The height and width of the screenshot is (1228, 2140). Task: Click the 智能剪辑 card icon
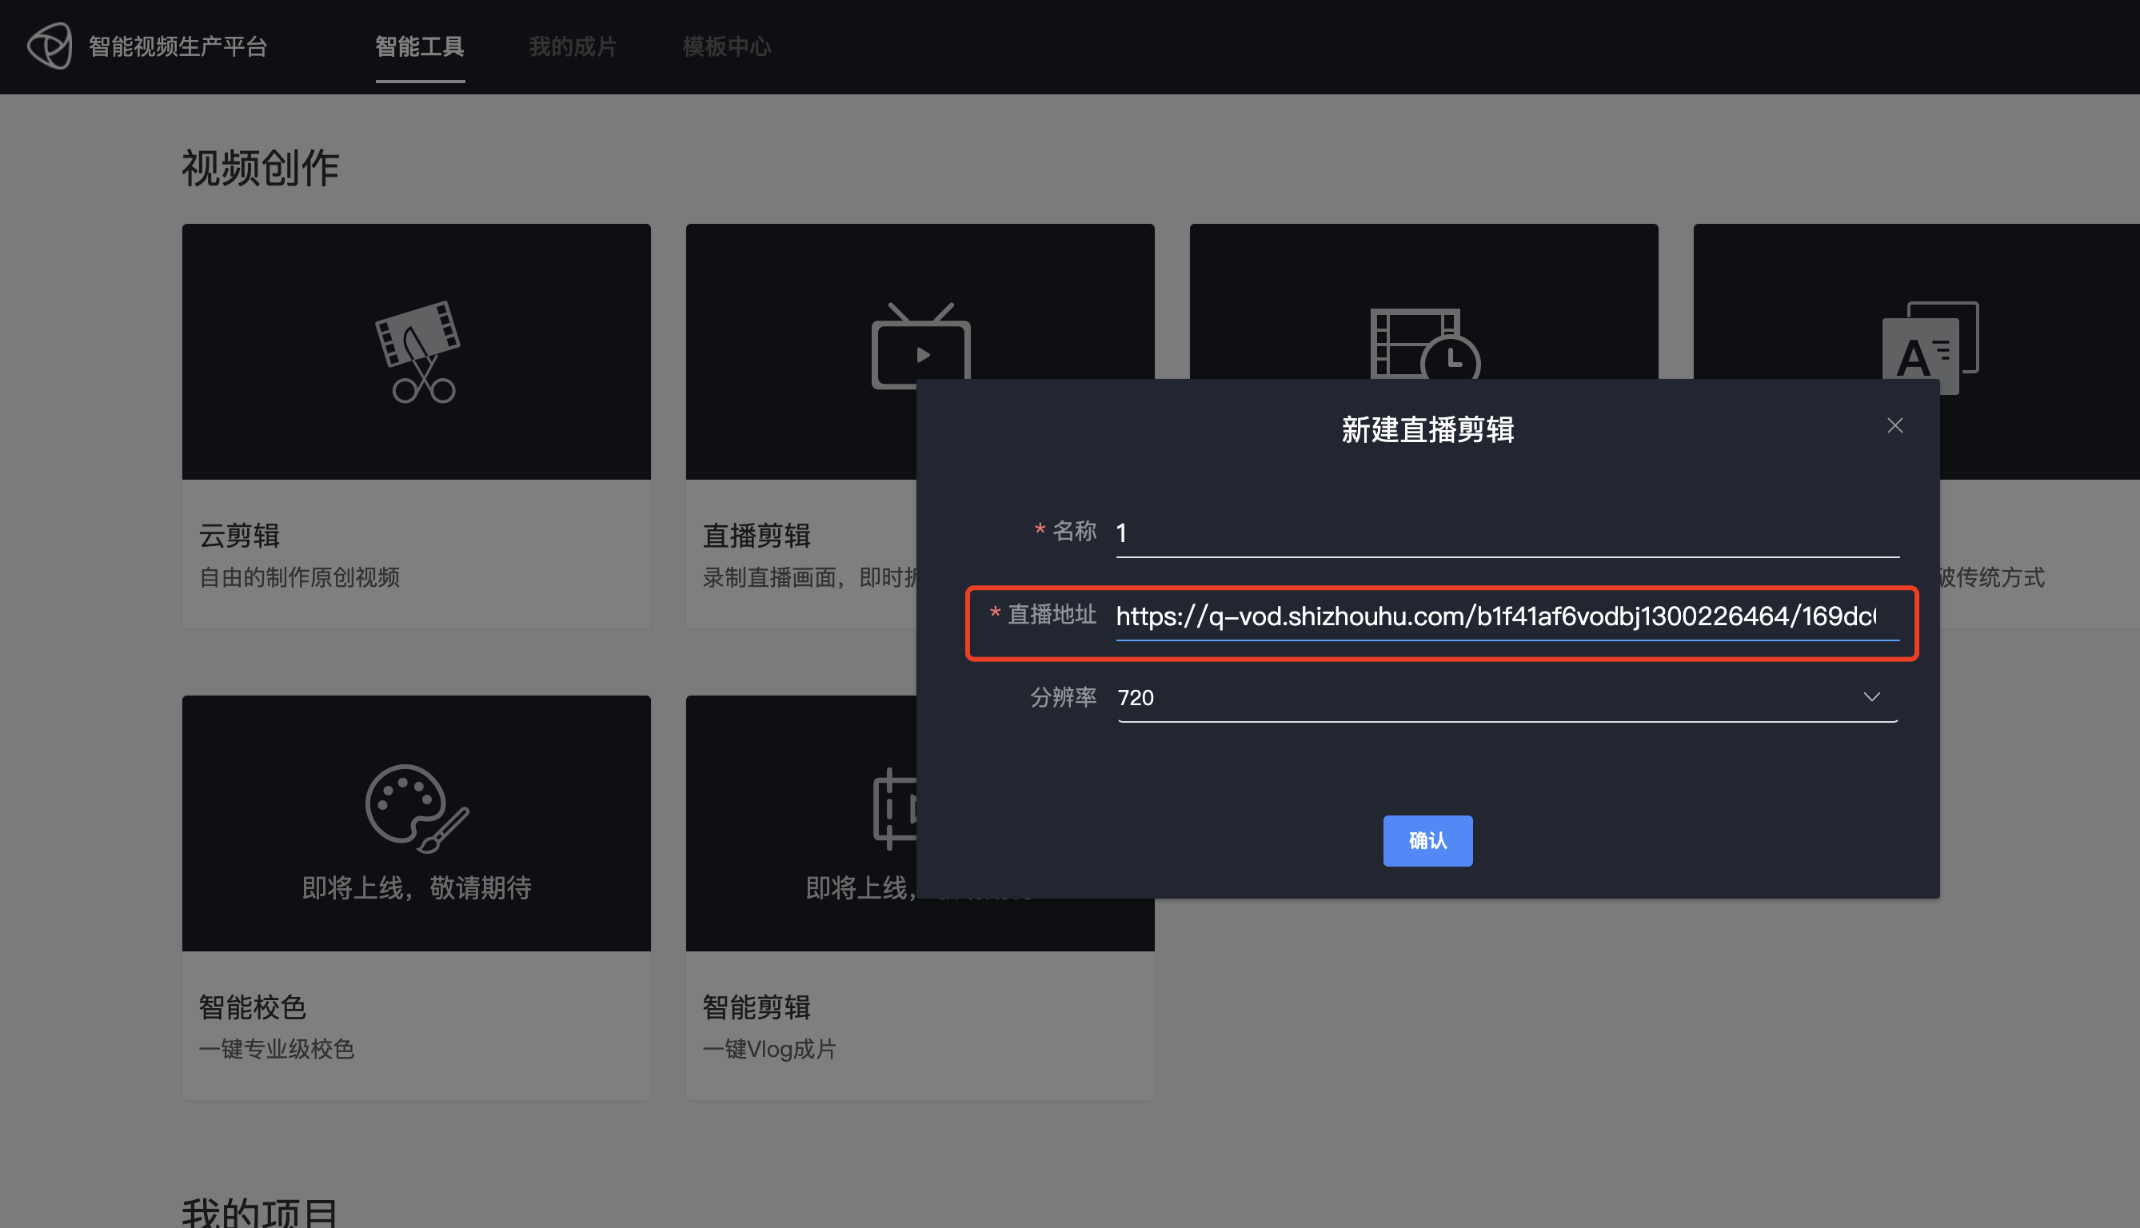895,808
